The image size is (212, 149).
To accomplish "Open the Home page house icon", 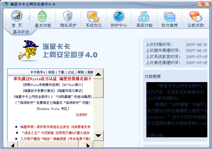I will [17, 16].
